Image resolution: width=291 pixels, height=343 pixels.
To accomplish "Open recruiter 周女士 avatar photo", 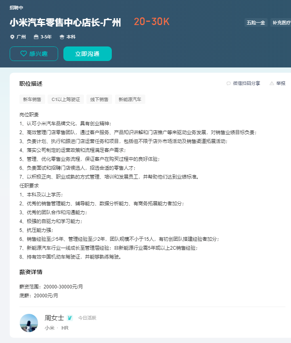I will tap(29, 323).
